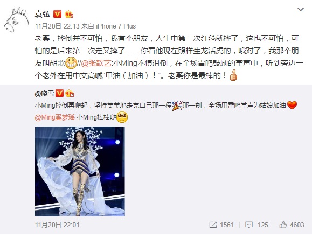Click the party popper emoji in quoted post
Image resolution: width=312 pixels, height=238 pixels.
(177, 106)
